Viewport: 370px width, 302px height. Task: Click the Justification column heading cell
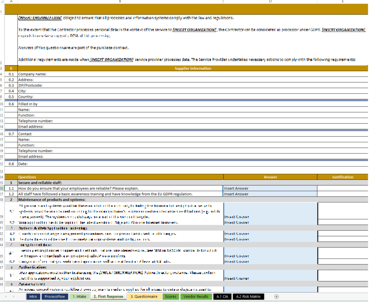343,177
